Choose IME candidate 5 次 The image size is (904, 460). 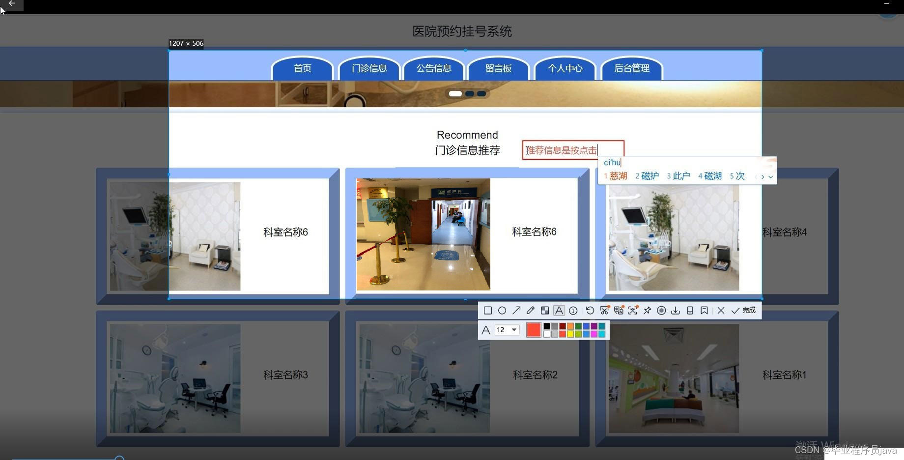(737, 176)
